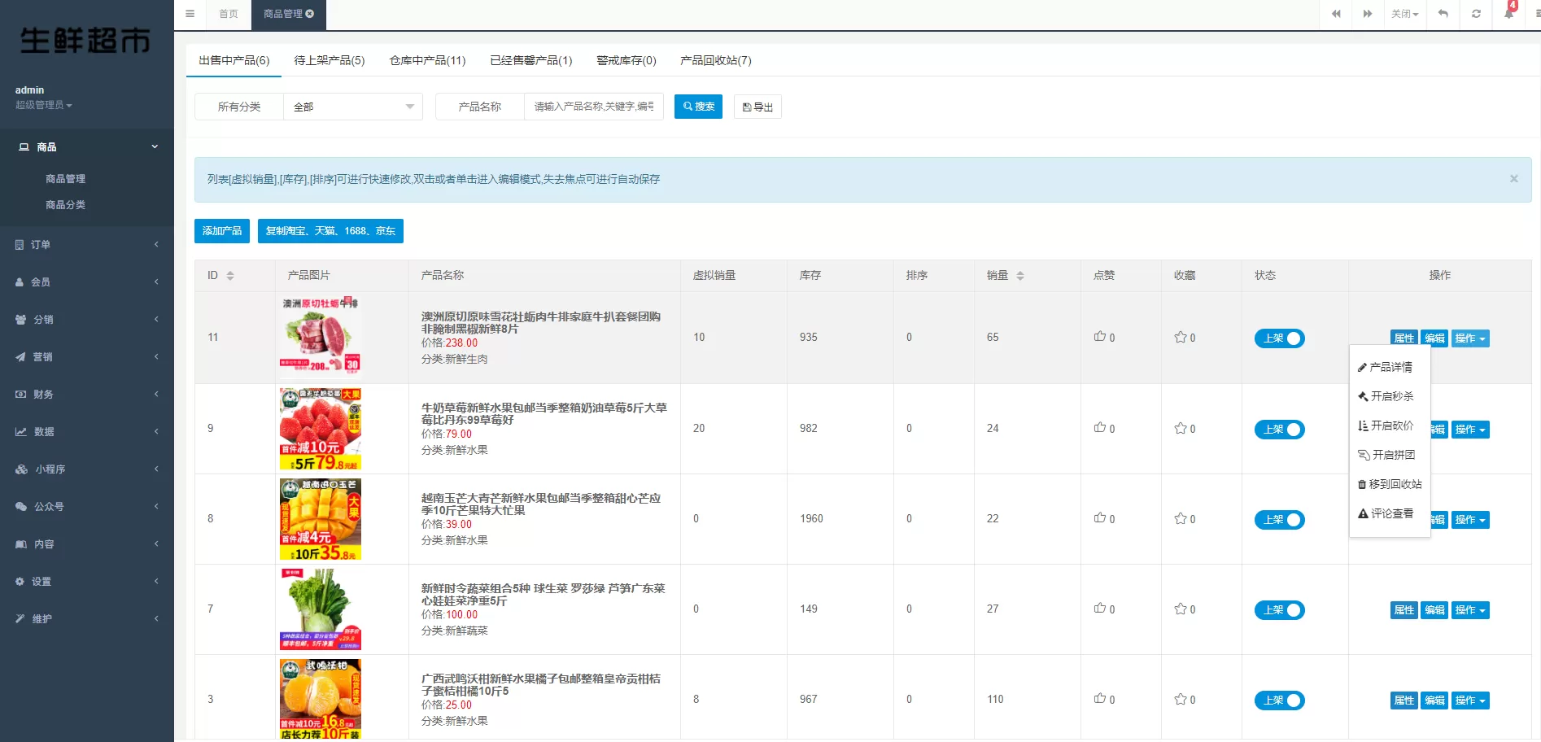Click the product name search input field
Screen dimensions: 1541x742
click(x=593, y=107)
